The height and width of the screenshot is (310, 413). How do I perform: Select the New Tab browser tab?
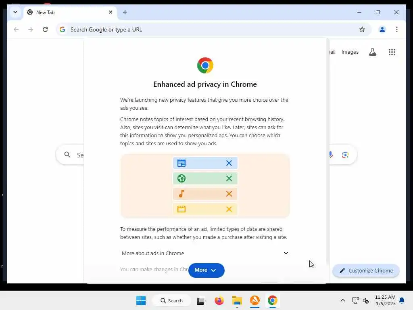pyautogui.click(x=70, y=13)
